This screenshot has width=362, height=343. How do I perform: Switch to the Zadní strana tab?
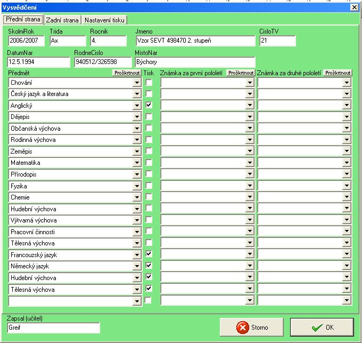point(63,20)
